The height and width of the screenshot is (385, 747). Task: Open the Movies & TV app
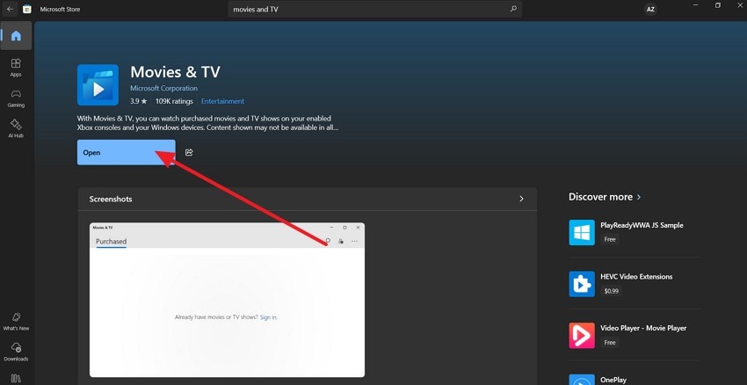(x=127, y=152)
